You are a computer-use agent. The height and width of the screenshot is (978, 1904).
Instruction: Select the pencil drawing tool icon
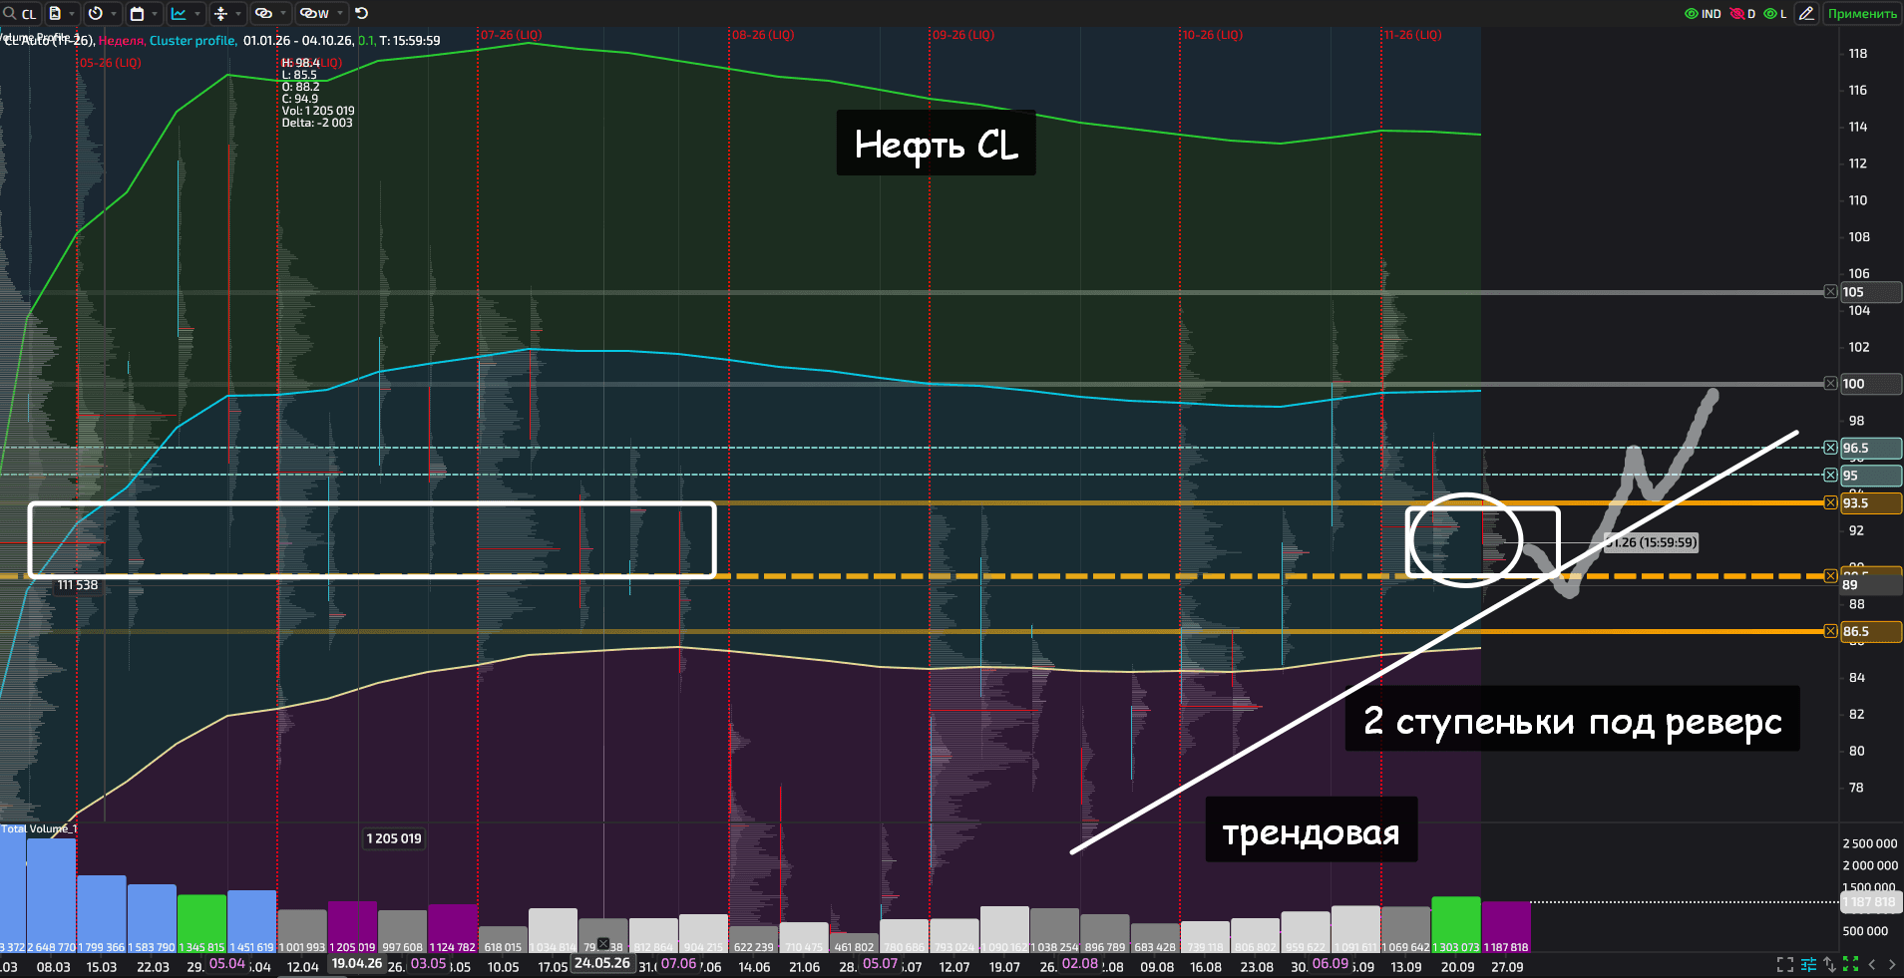point(1806,14)
